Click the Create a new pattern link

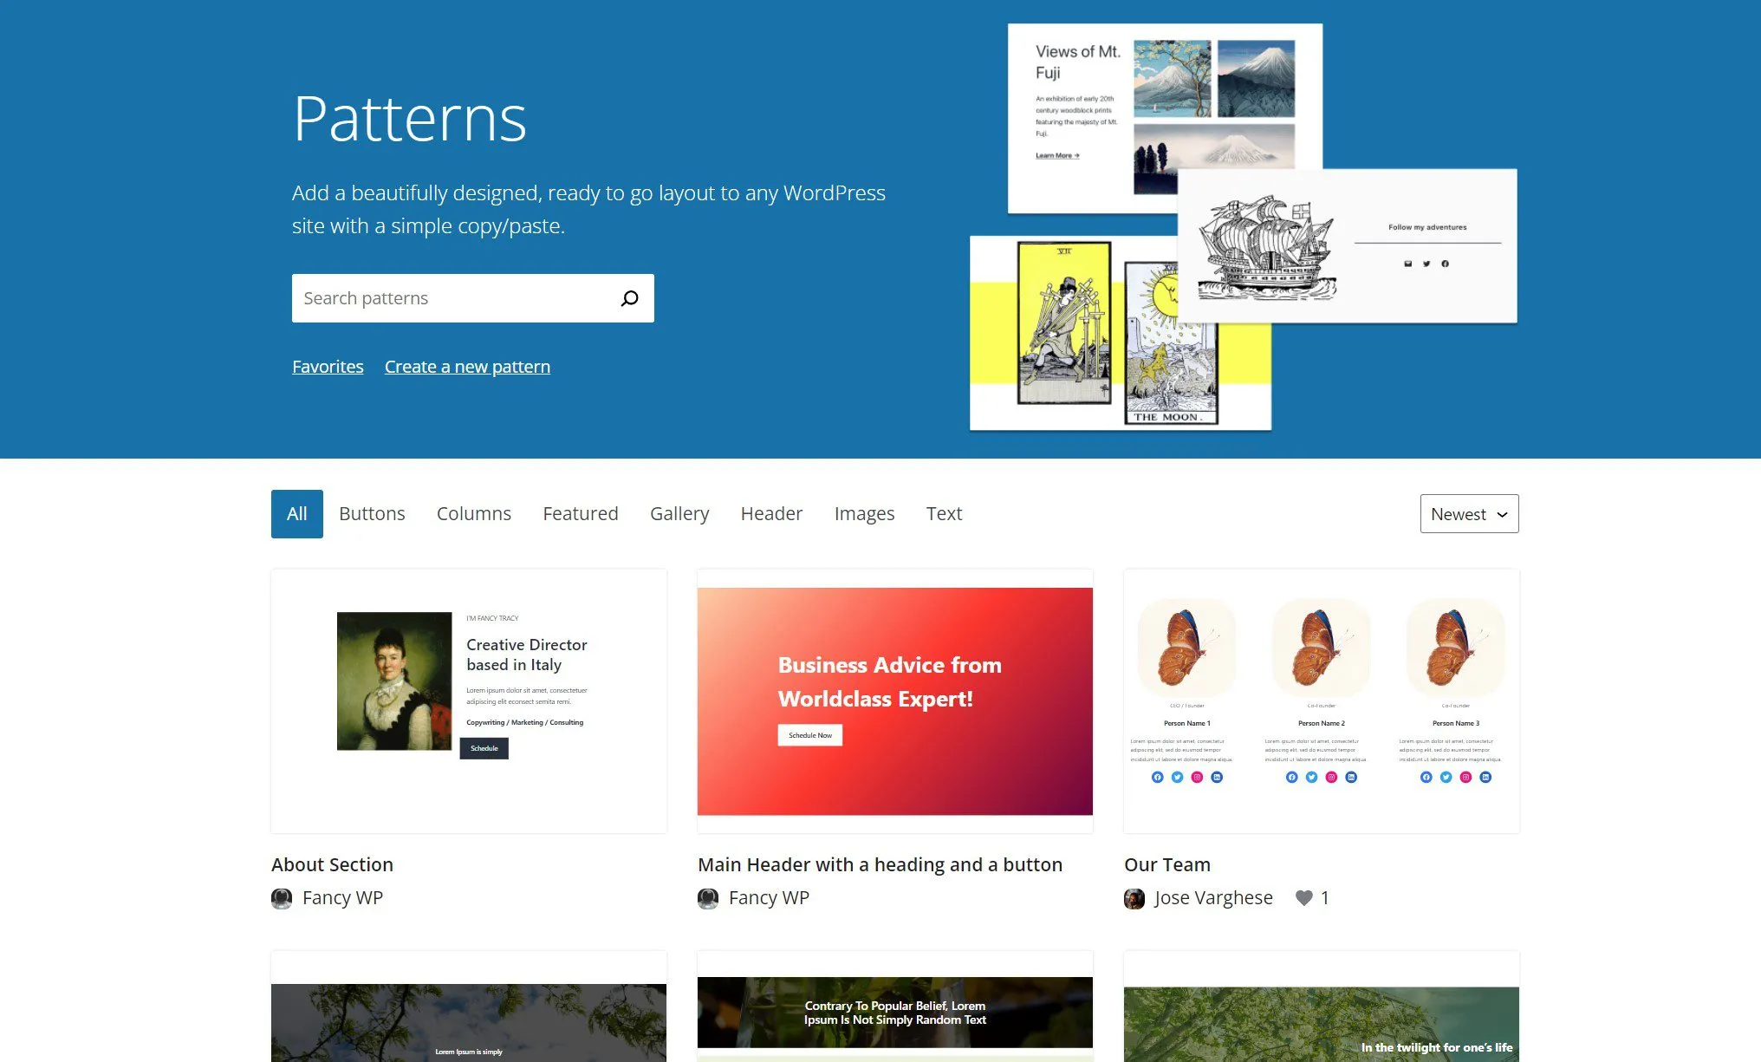click(466, 366)
